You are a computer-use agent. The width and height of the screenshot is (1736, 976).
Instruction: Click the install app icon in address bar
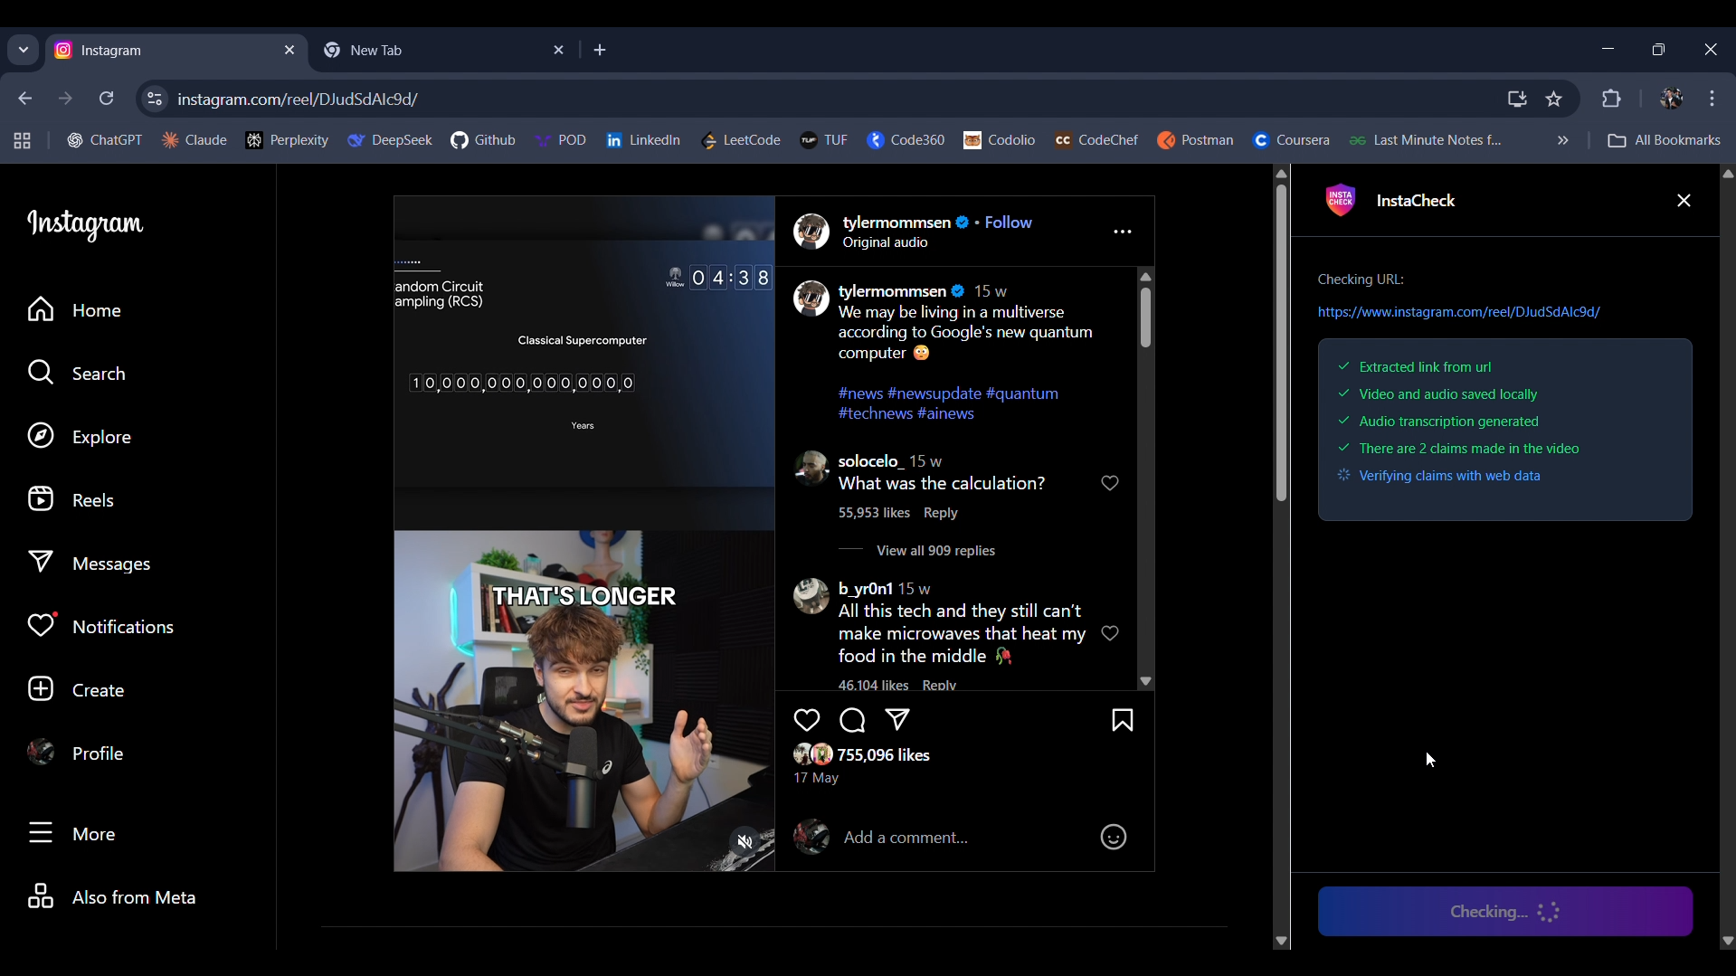point(1517,99)
